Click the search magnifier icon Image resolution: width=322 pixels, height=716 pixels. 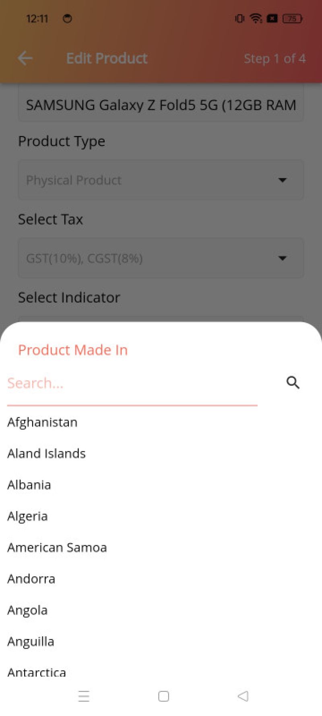[x=293, y=382]
